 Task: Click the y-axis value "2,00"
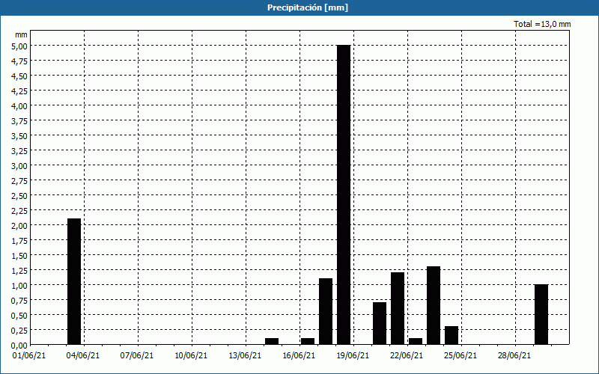19,226
